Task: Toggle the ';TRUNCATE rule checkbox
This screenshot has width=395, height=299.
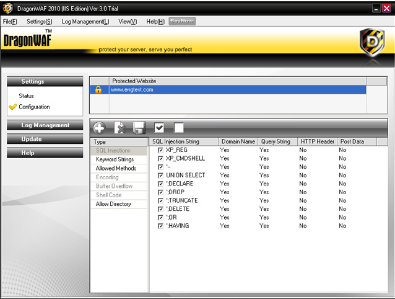Action: point(160,200)
